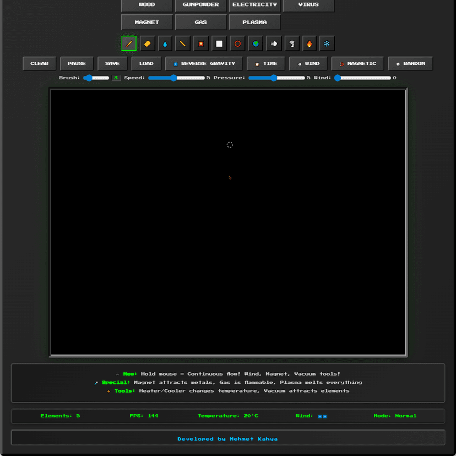This screenshot has height=456, width=456.
Task: Activate the fire heater tool
Action: tap(309, 44)
